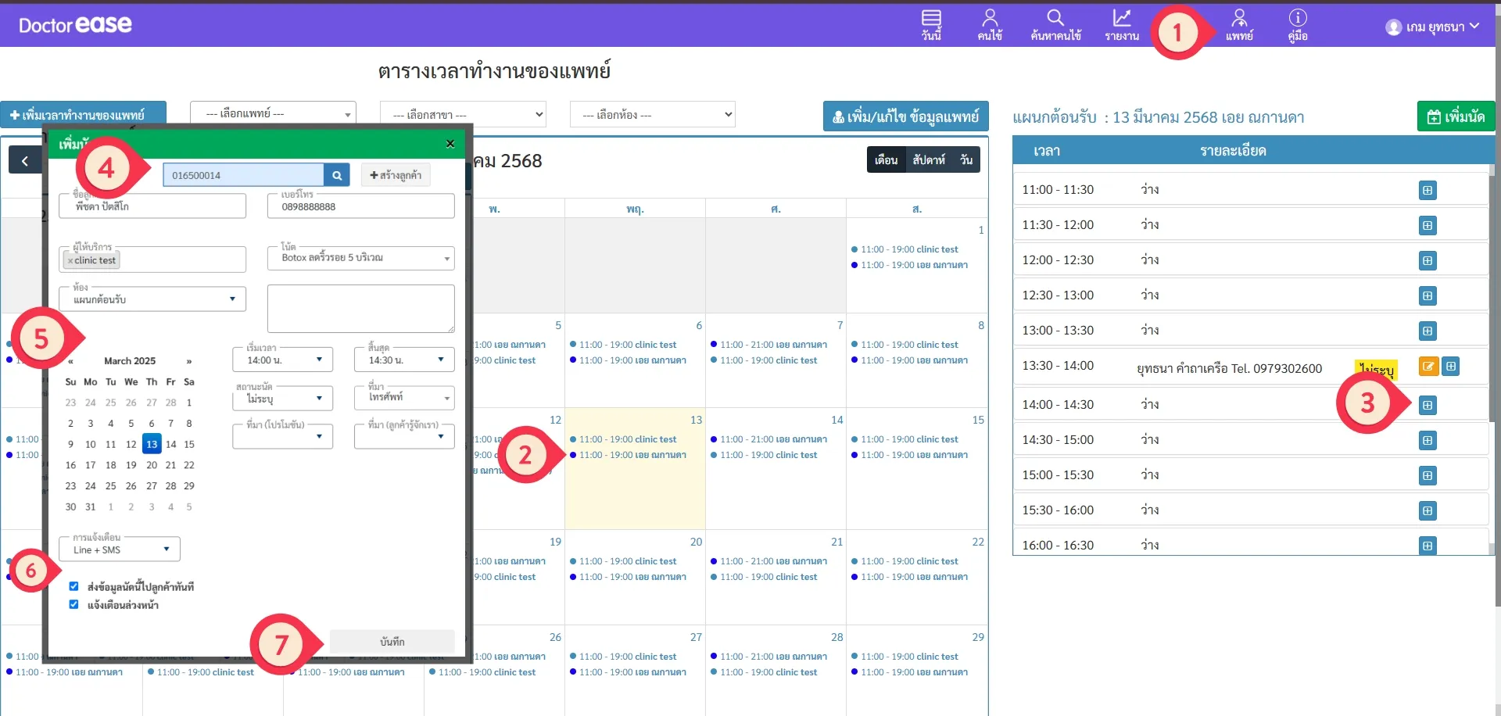The width and height of the screenshot is (1501, 716).
Task: Toggle send appointment info to customer checkbox
Action: pos(73,586)
